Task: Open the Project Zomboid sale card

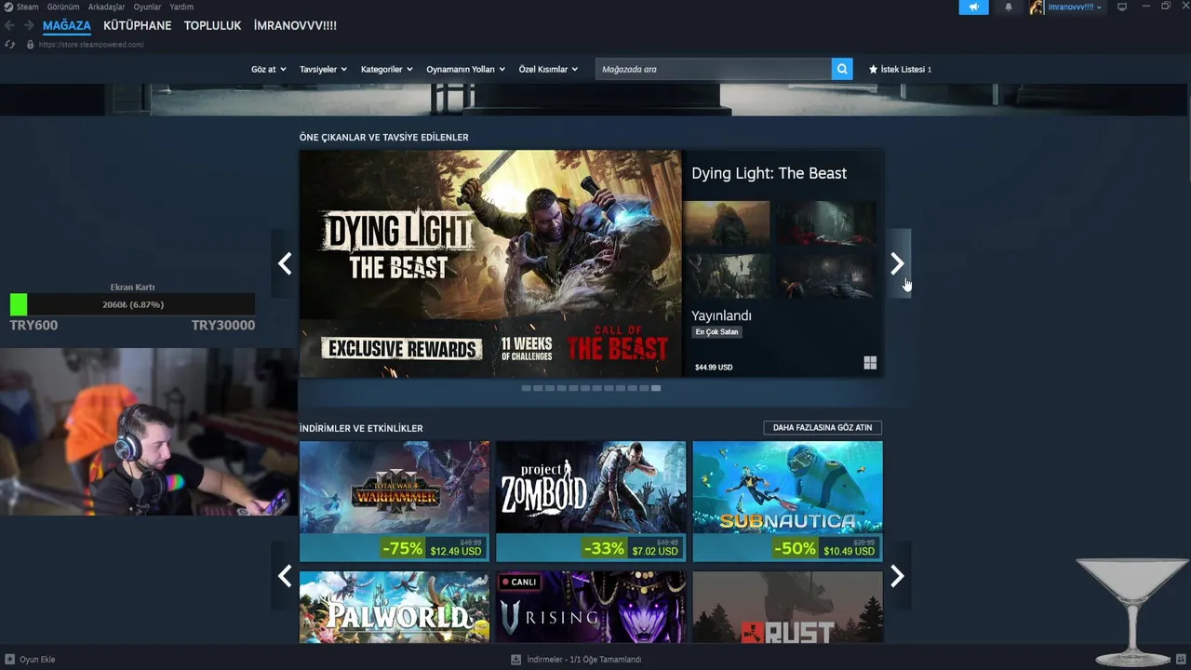Action: 591,501
